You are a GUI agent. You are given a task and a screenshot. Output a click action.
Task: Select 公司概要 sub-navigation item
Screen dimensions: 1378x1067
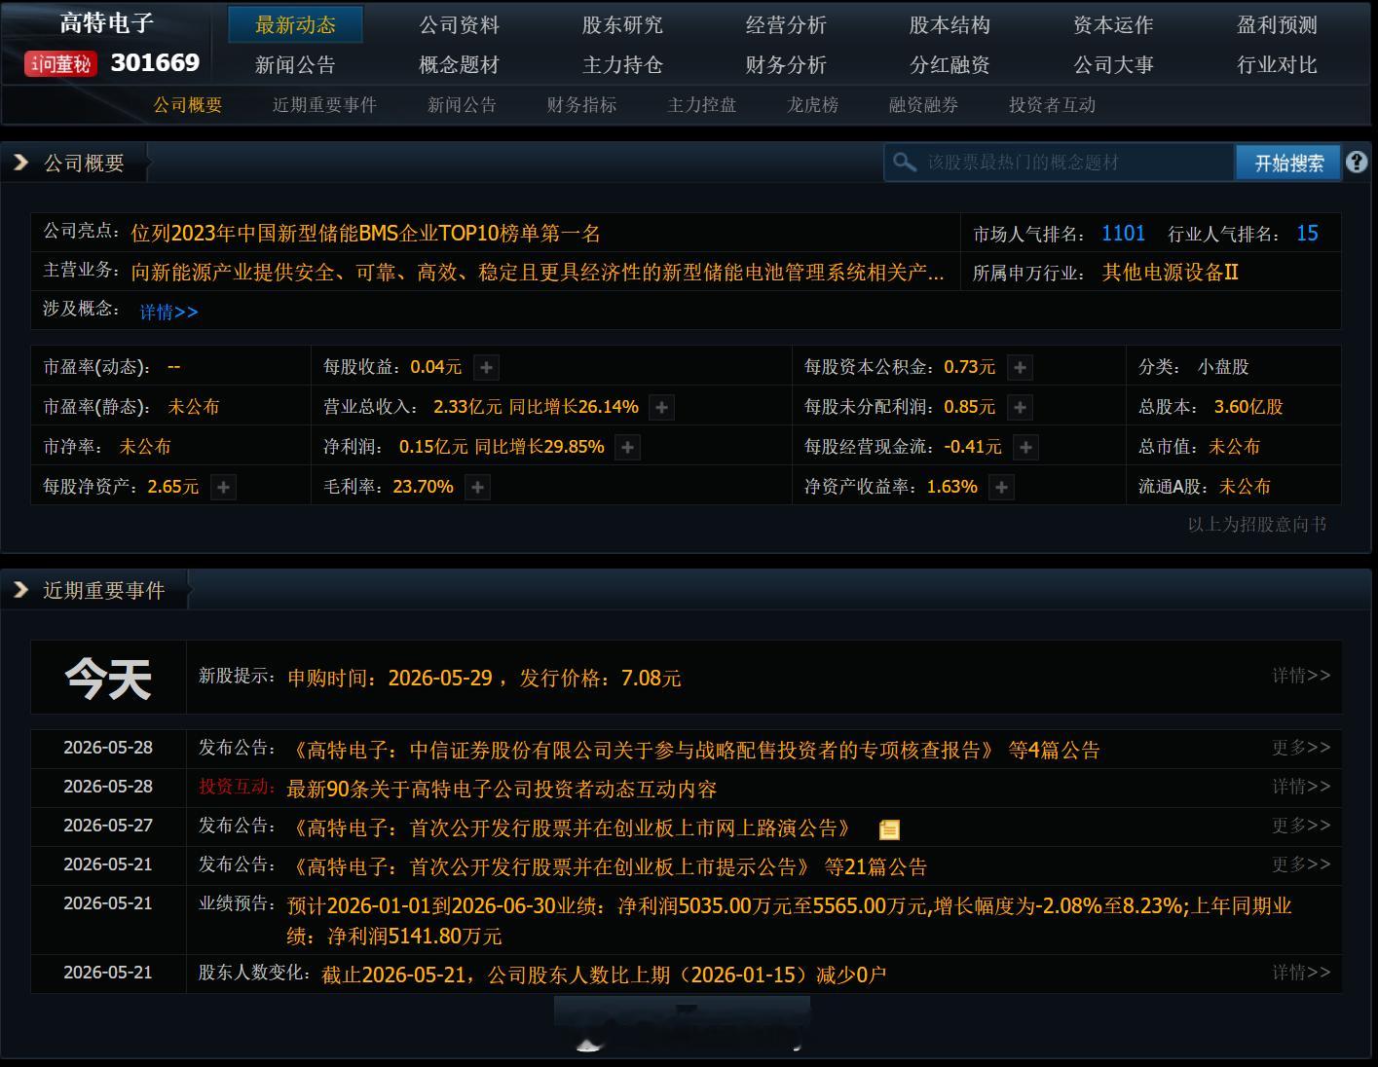188,105
